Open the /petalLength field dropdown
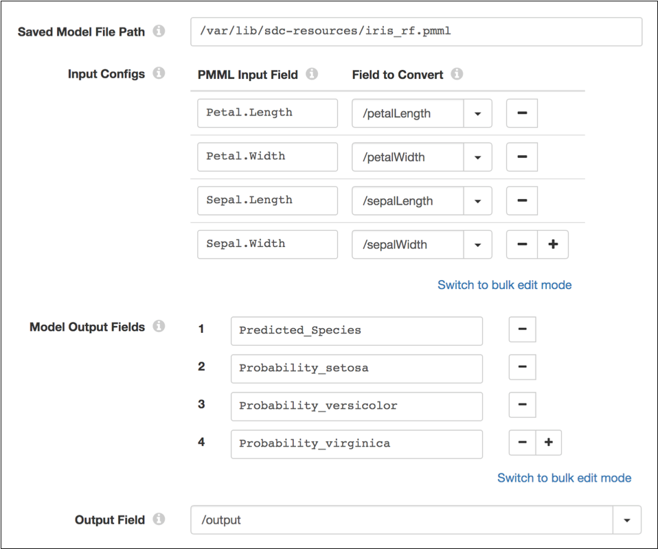658x549 pixels. tap(478, 113)
